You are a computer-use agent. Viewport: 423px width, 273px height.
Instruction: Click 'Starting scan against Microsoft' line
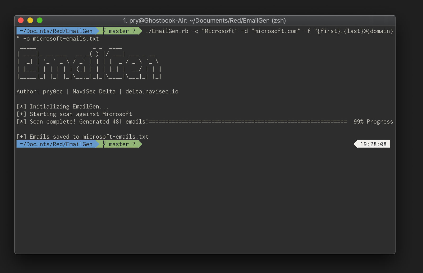point(74,114)
